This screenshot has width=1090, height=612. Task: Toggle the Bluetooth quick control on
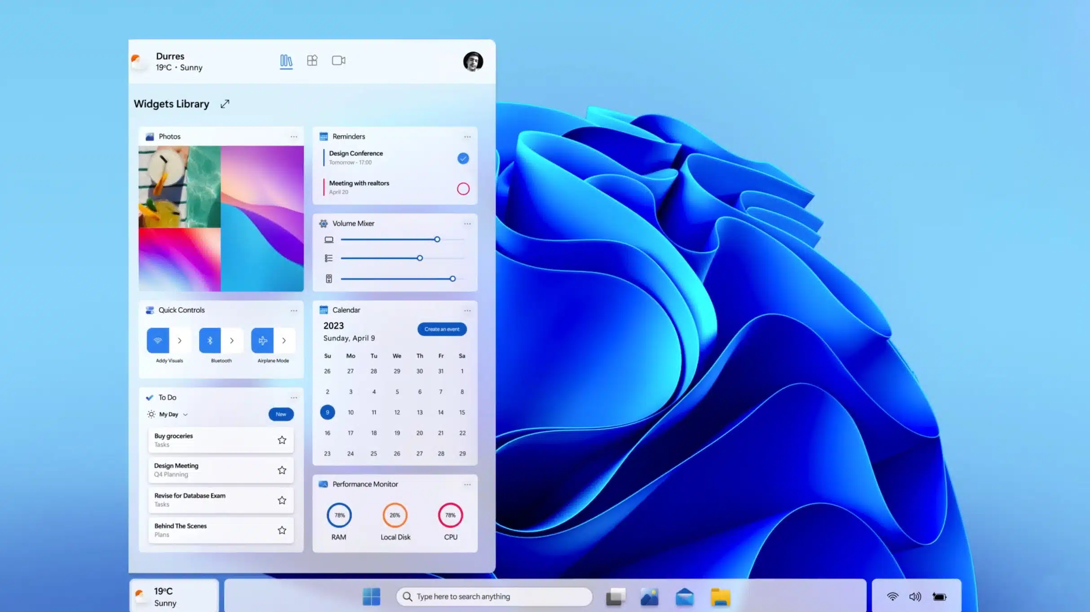pyautogui.click(x=210, y=340)
